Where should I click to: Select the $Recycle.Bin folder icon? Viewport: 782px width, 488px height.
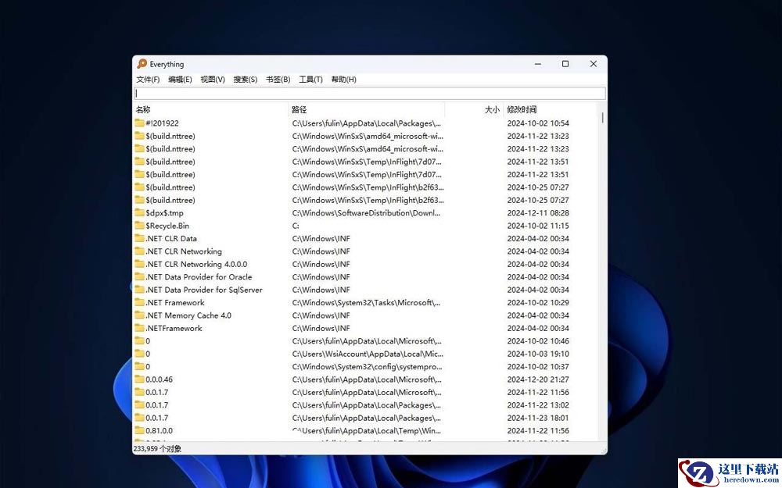(140, 226)
